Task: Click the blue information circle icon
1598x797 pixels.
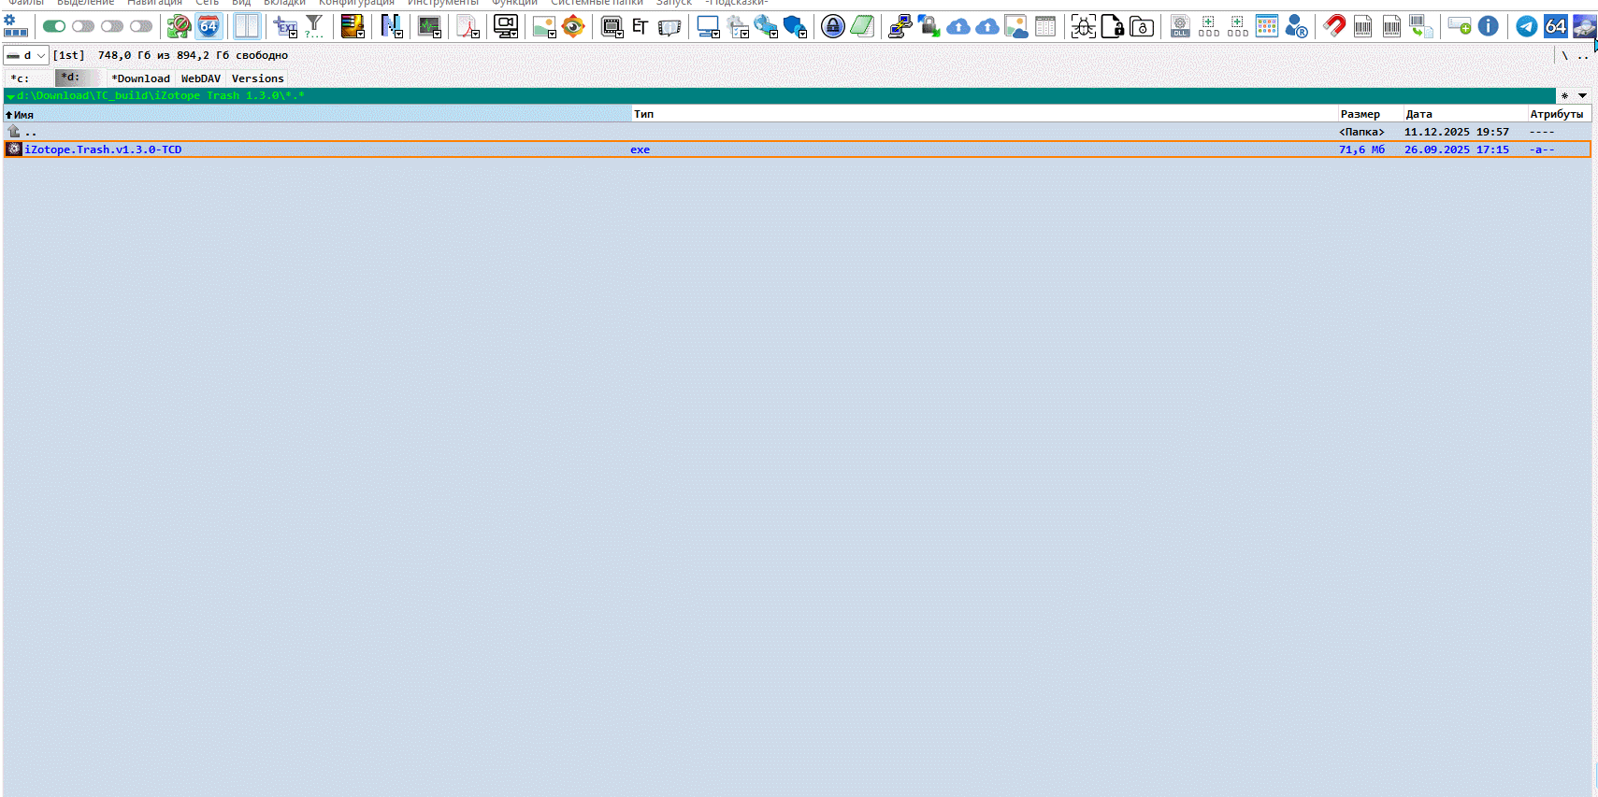Action: click(x=1489, y=26)
